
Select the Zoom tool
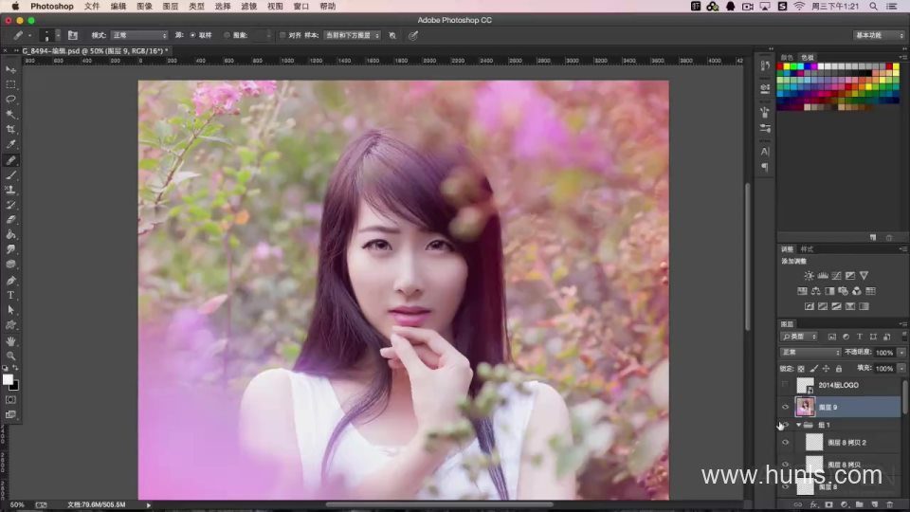coord(10,356)
